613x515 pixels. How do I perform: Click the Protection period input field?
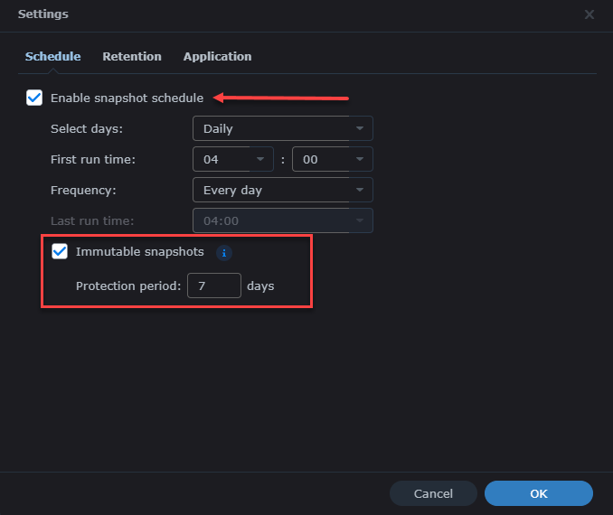point(214,286)
